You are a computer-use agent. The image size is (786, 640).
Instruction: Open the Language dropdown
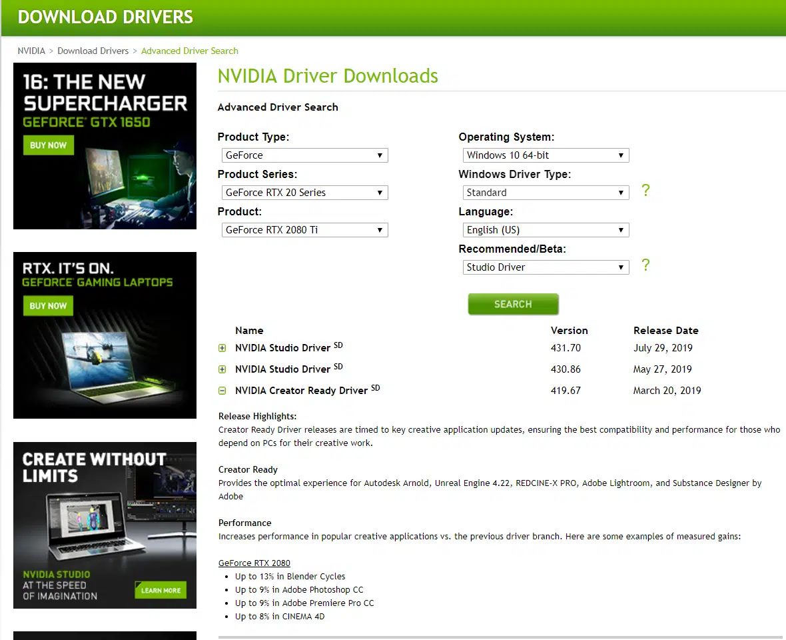(x=546, y=230)
